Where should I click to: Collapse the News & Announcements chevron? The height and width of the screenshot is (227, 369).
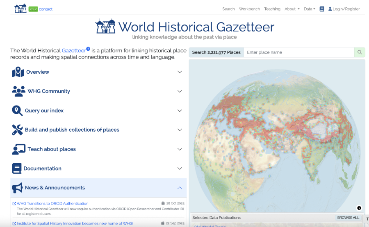tap(180, 188)
